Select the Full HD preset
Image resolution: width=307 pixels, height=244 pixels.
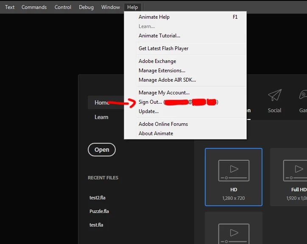click(289, 177)
